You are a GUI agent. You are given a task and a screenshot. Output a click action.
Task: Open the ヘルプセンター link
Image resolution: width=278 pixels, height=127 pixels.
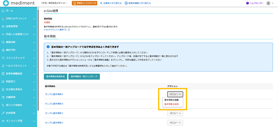pos(257,3)
